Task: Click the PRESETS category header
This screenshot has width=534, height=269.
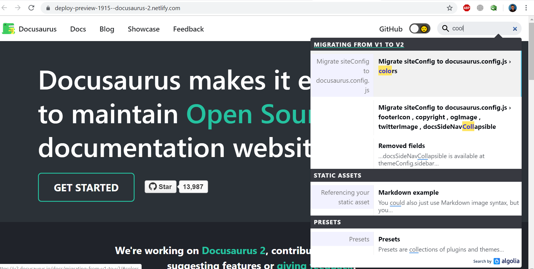Action: click(327, 222)
